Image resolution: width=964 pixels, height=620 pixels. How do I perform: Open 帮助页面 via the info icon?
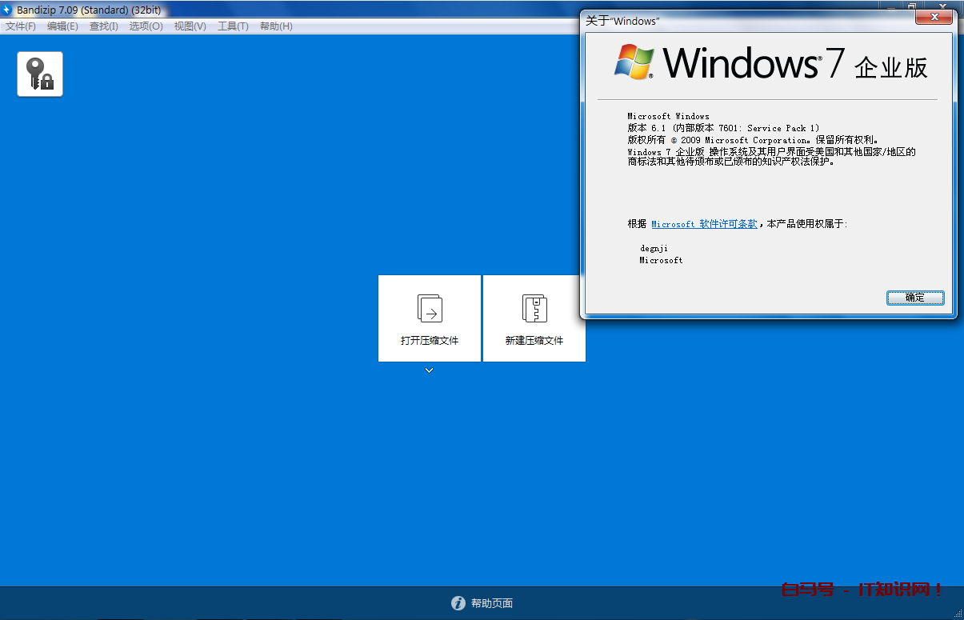coord(458,603)
